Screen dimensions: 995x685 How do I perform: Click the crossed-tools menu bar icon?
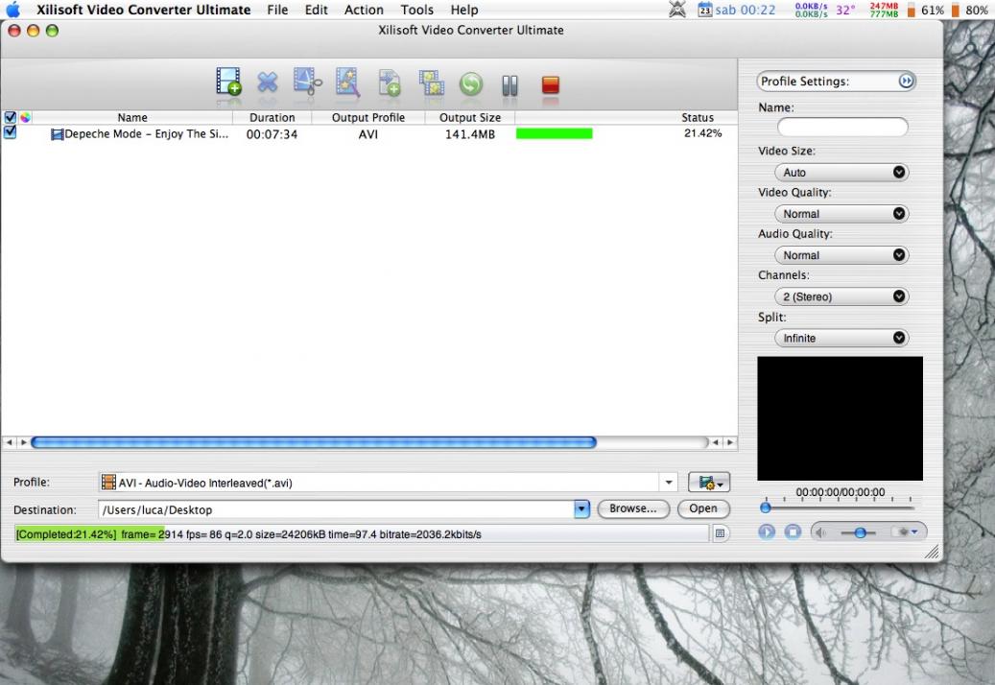(x=677, y=10)
